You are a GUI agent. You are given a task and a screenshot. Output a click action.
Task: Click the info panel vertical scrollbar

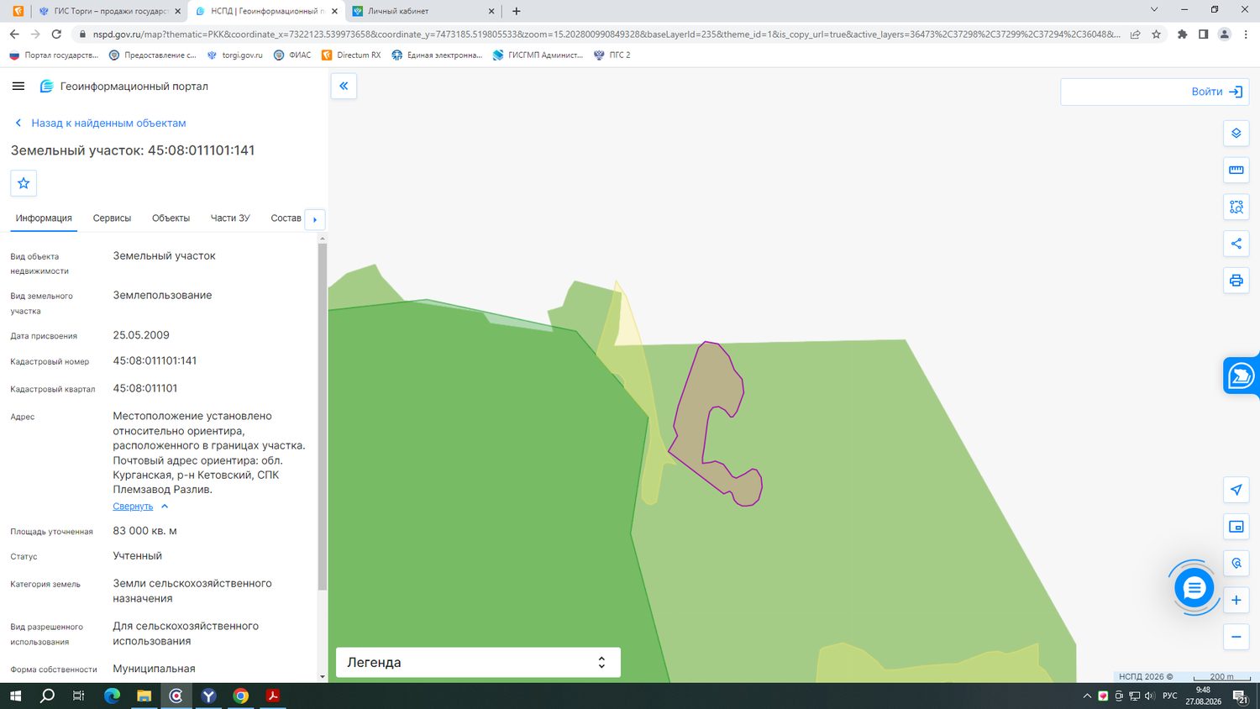(x=323, y=416)
